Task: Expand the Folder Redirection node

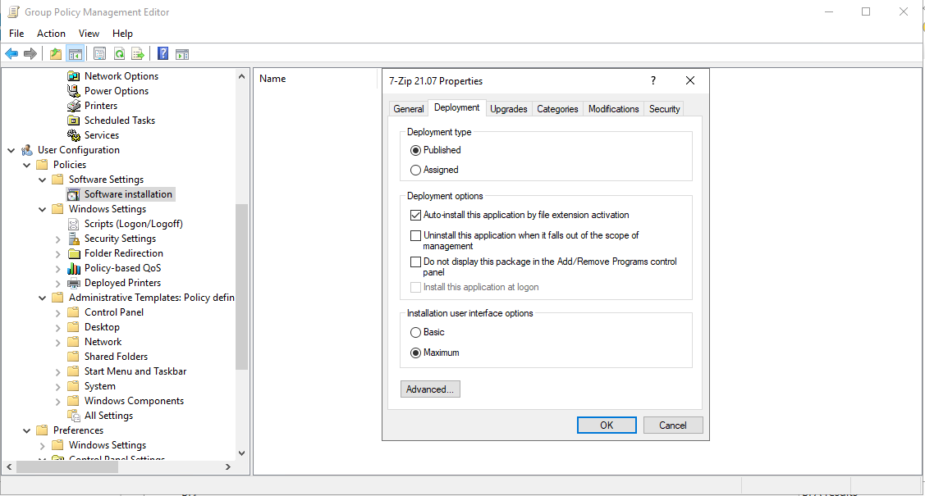Action: pos(57,253)
